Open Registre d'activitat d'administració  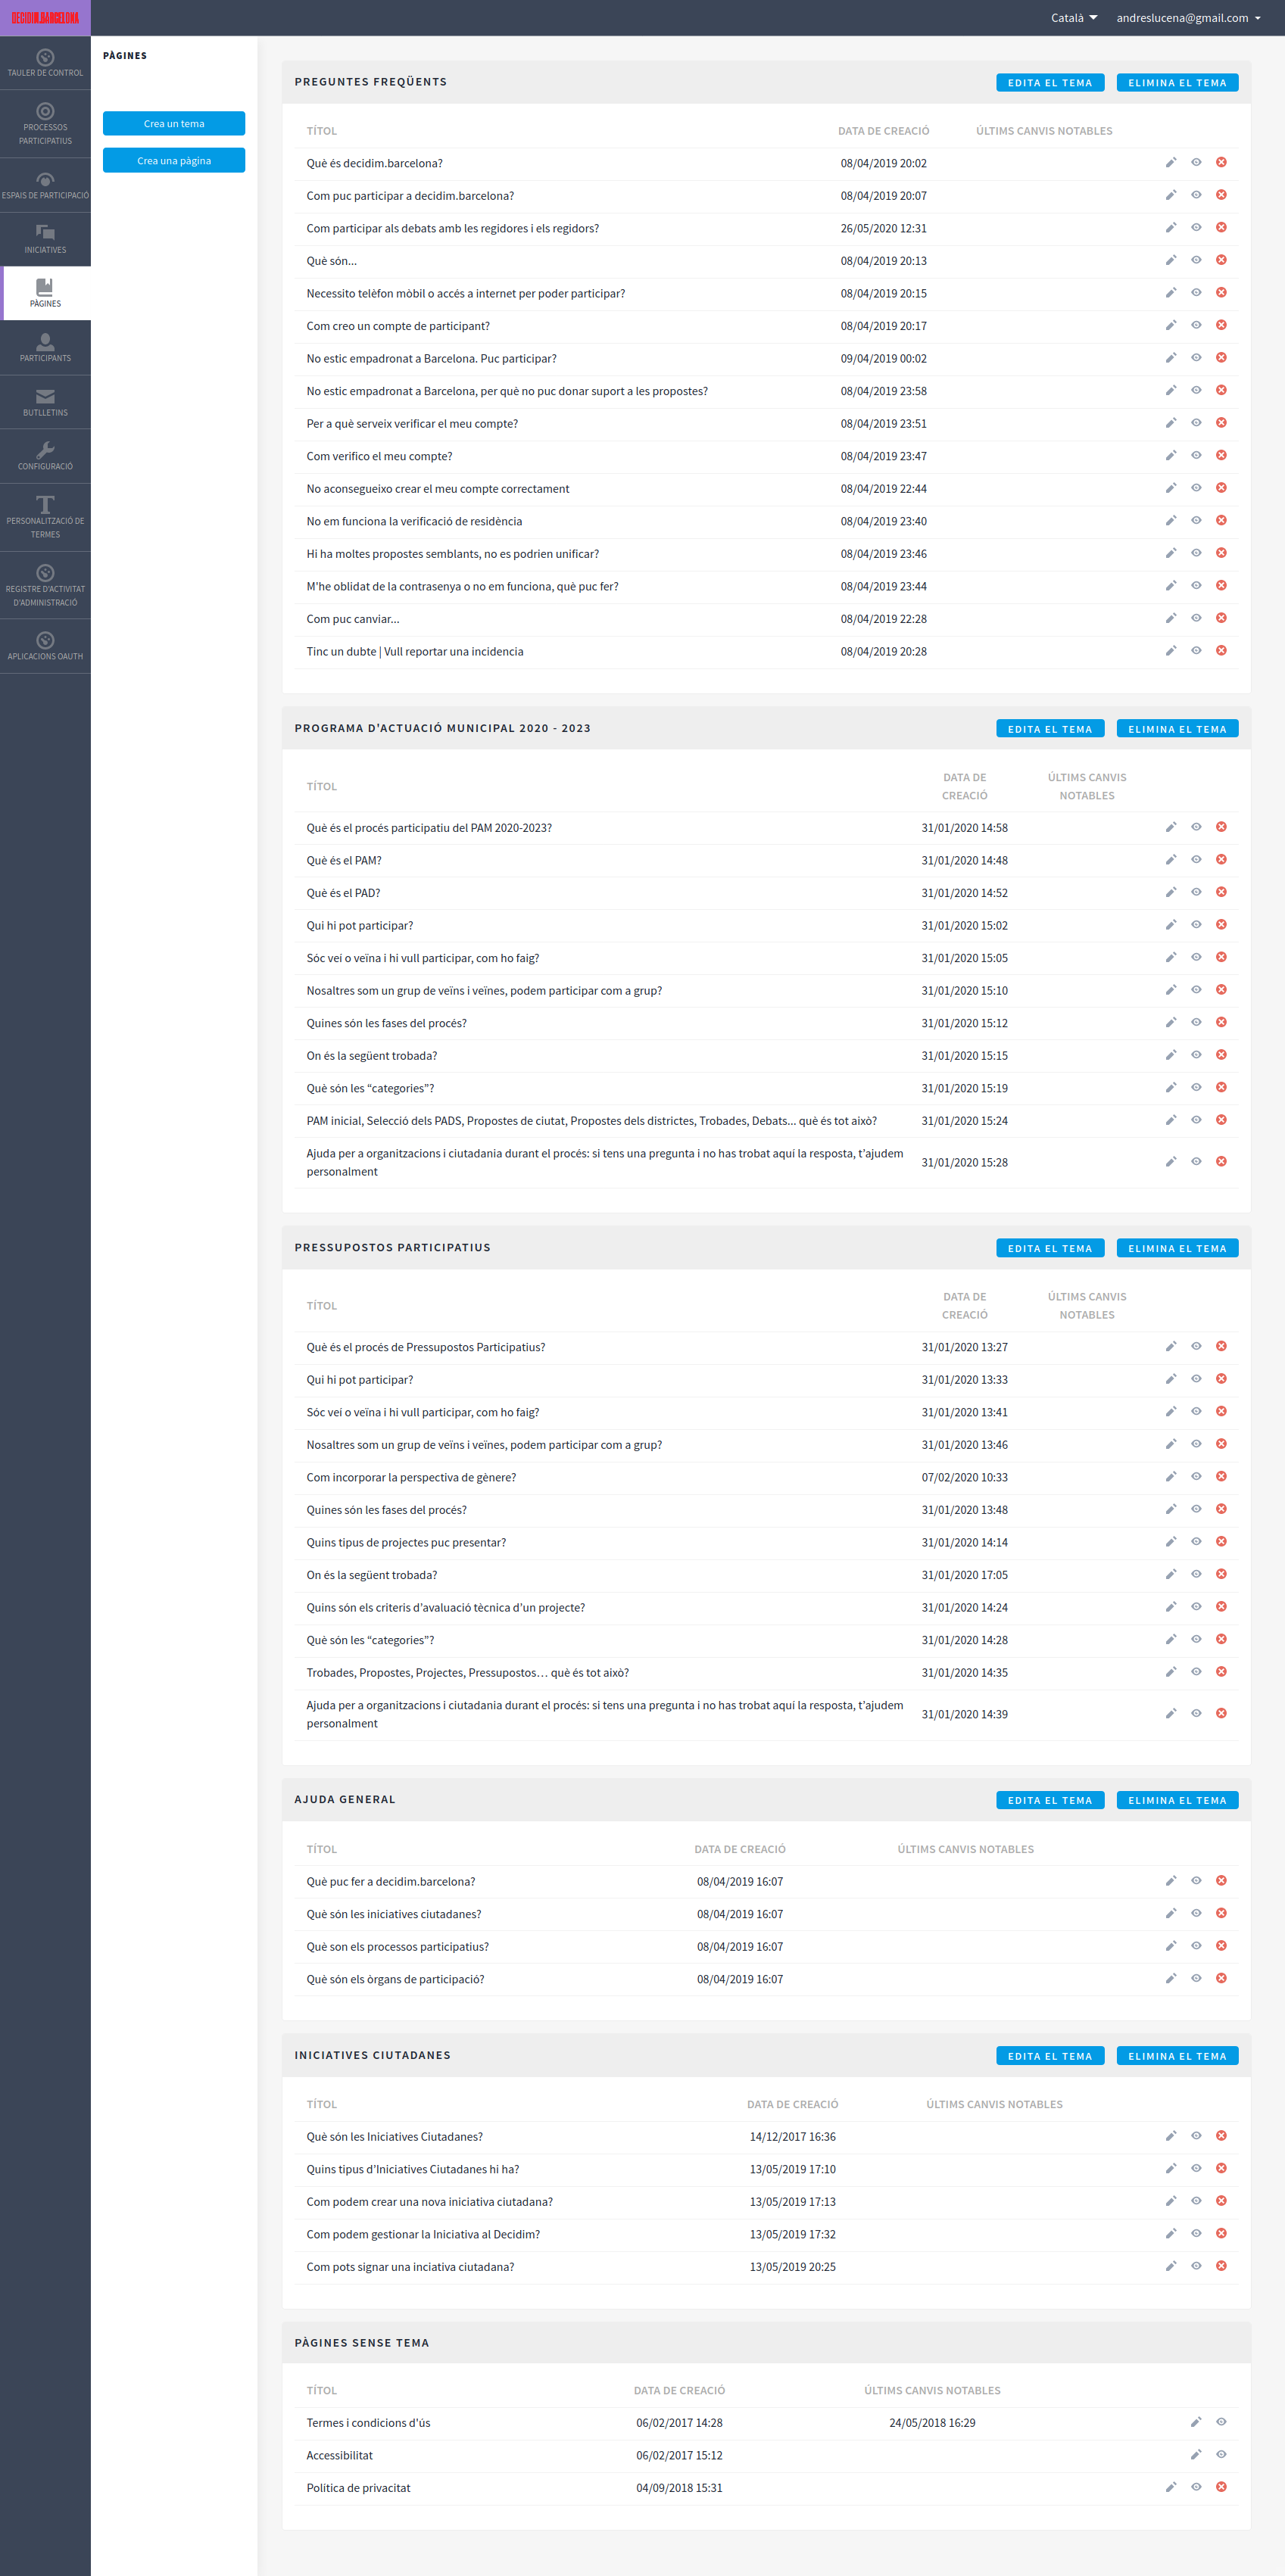coord(45,585)
